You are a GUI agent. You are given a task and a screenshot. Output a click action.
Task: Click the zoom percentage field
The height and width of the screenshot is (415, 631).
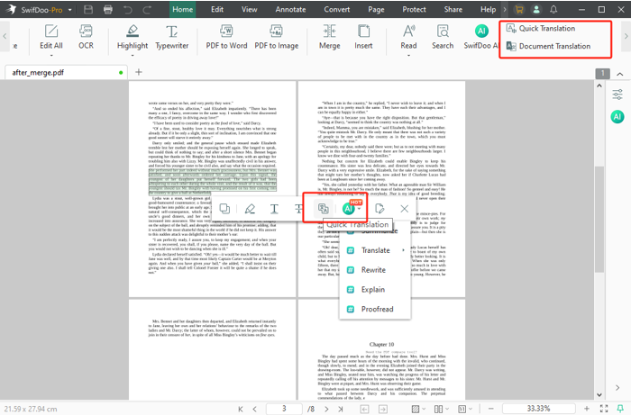[x=538, y=409]
